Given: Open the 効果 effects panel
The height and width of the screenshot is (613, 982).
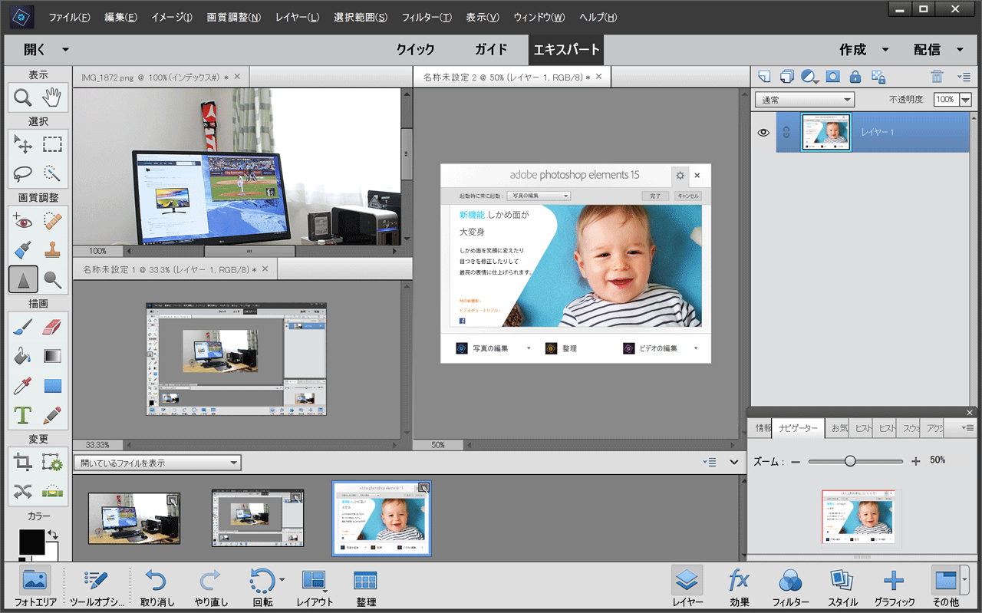Looking at the screenshot, I should tap(740, 587).
